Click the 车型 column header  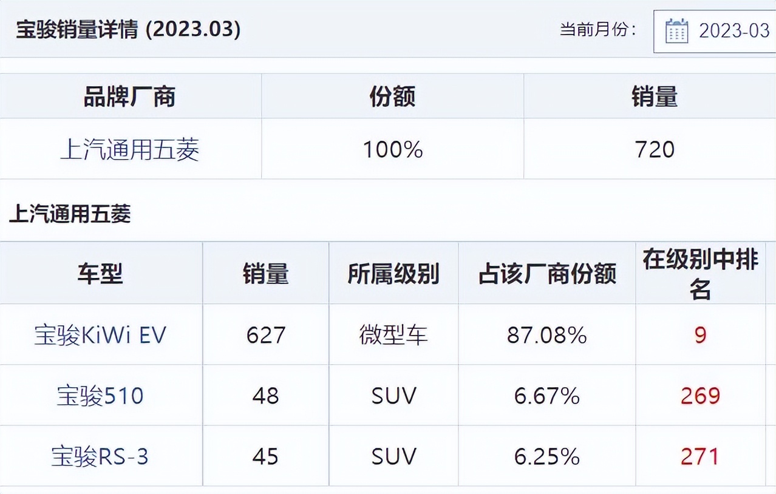pyautogui.click(x=100, y=274)
